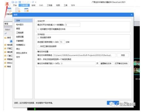Toggle the 自动提示保存 checkbox

(x=38, y=37)
